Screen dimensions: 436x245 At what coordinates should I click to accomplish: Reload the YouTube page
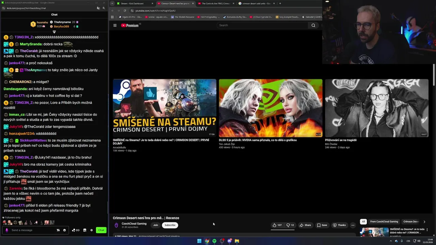125,11
